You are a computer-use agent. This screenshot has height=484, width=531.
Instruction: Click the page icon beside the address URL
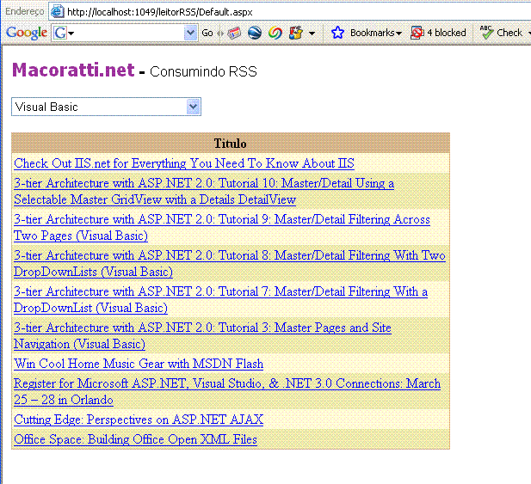(x=58, y=12)
